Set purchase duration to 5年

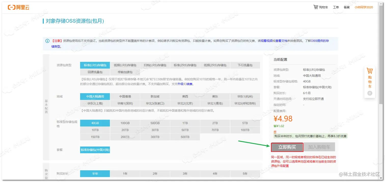245,174
